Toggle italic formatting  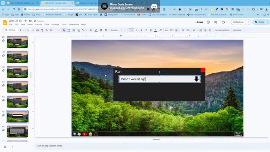pyautogui.click(x=146, y=30)
